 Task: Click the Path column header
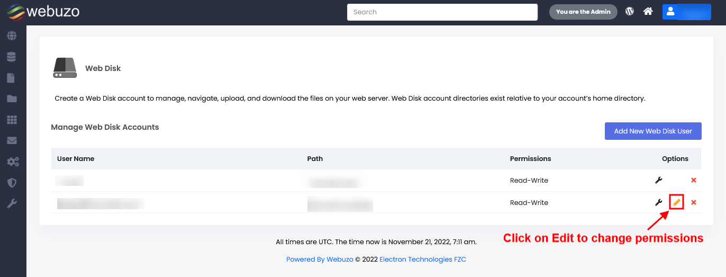(x=315, y=158)
